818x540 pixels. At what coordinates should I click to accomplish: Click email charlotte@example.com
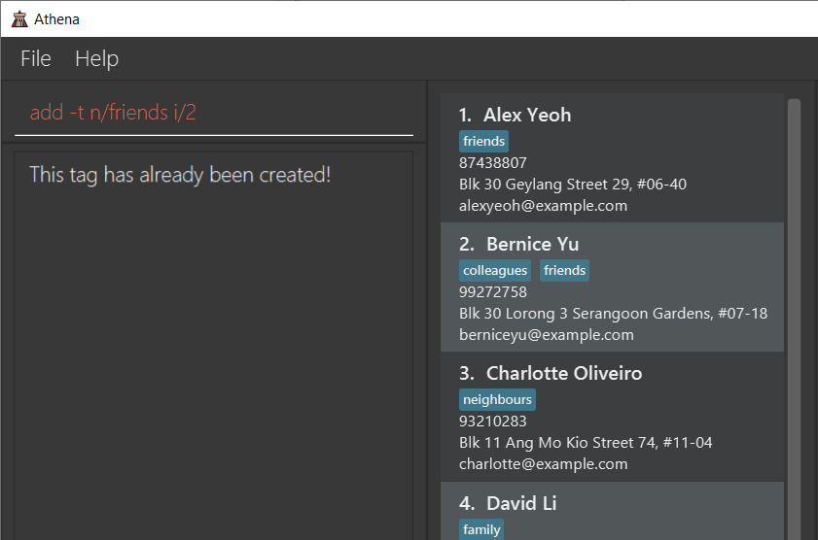point(543,464)
